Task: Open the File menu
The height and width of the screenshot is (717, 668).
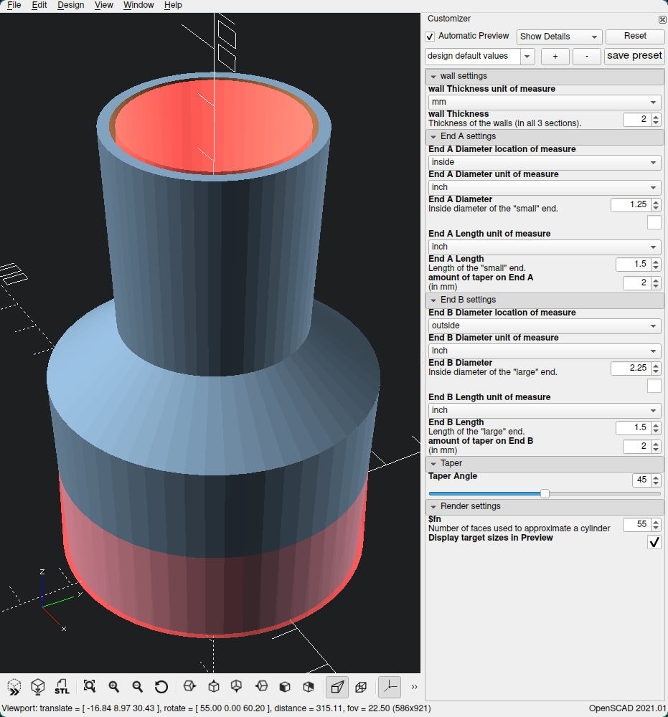Action: pyautogui.click(x=14, y=5)
